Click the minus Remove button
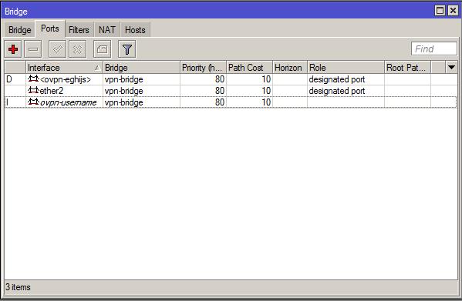The height and width of the screenshot is (301, 462). coord(33,49)
